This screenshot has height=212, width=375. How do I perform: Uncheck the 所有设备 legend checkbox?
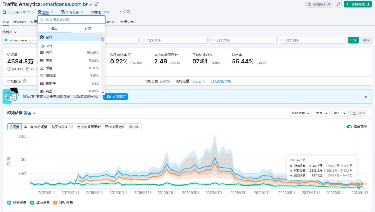click(x=9, y=203)
